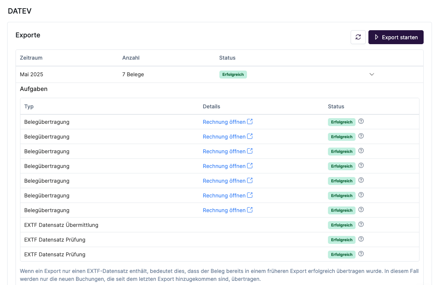Open Rechnung öffnen in fourth Belegübertragung row
The image size is (438, 285).
click(228, 166)
